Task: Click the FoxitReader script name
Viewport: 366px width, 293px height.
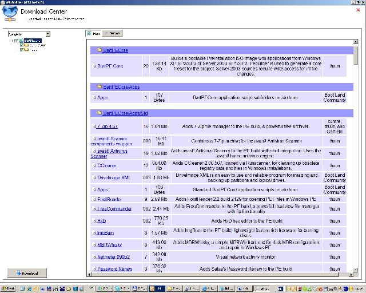Action: (x=109, y=199)
